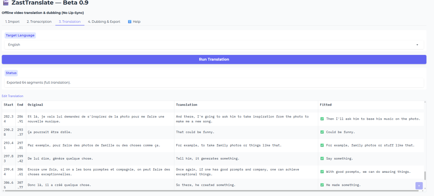Open the Target Language dropdown arrow
This screenshot has width=434, height=196.
[417, 45]
